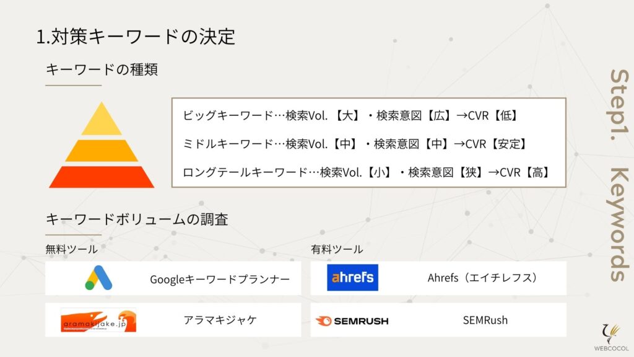Image resolution: width=634 pixels, height=357 pixels.
Task: Click the blue ahrefs logo
Action: [x=352, y=278]
